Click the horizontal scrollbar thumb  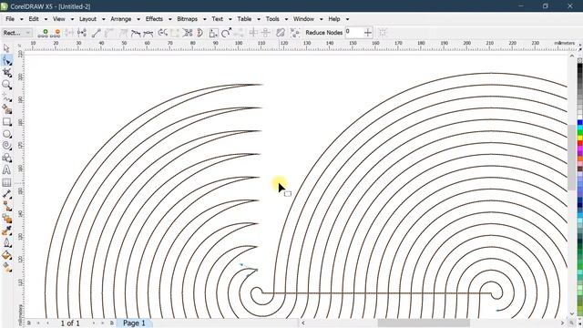[424, 323]
